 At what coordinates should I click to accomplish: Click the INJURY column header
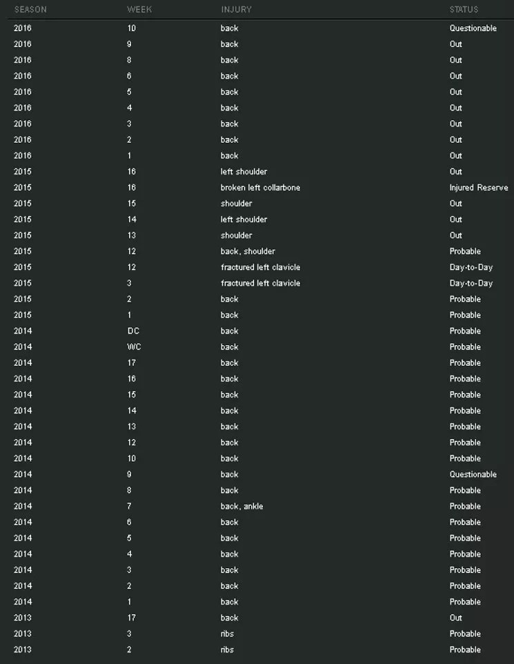coord(236,10)
